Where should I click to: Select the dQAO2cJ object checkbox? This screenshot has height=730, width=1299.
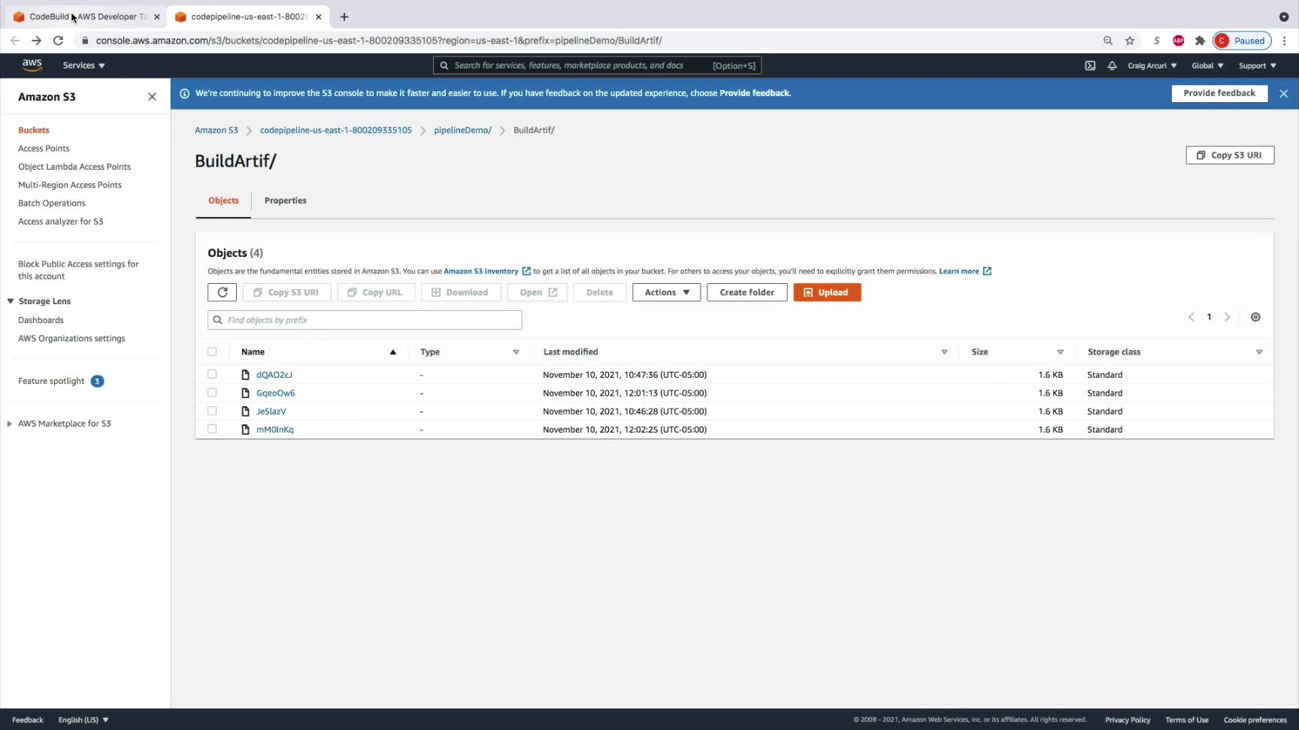(x=212, y=374)
